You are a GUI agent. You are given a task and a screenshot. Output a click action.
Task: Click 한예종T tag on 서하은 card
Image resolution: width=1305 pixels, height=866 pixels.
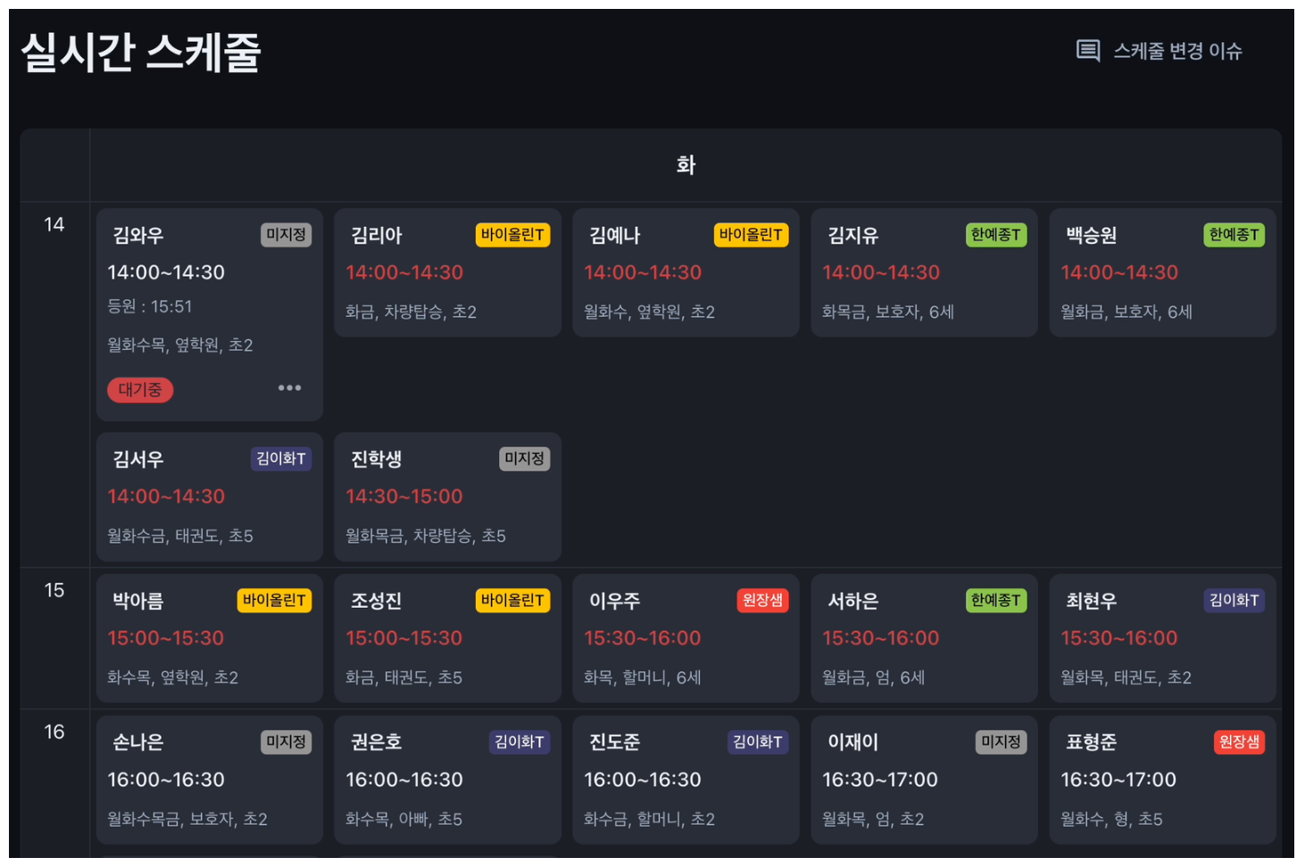996,601
